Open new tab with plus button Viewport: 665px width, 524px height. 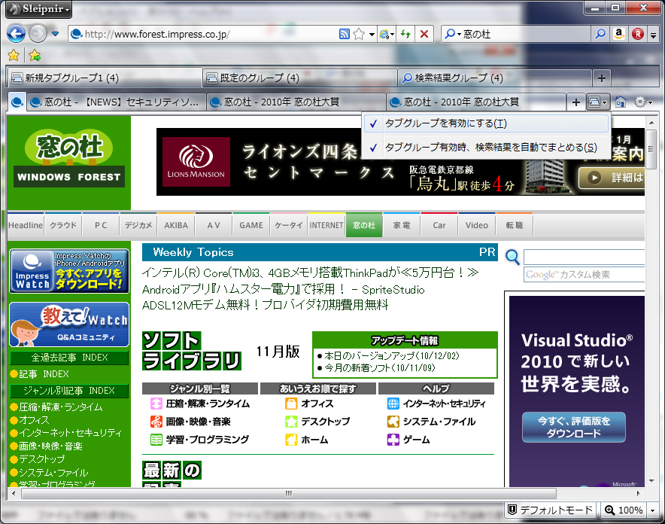pyautogui.click(x=576, y=102)
